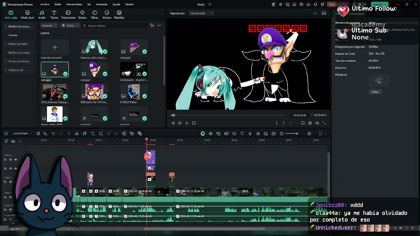Image resolution: width=420 pixels, height=236 pixels.
Task: Click the filter media icon next to search
Action: tap(152, 26)
